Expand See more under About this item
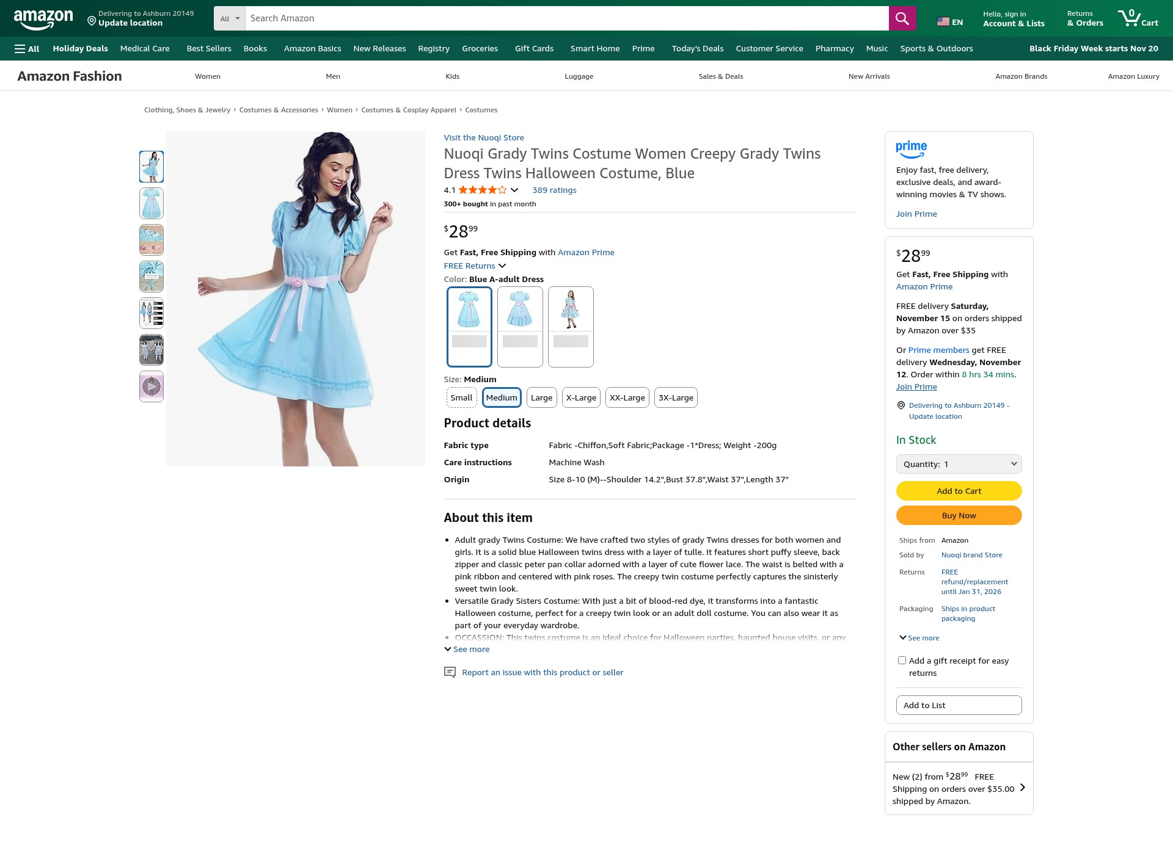The image size is (1173, 848). click(x=467, y=650)
